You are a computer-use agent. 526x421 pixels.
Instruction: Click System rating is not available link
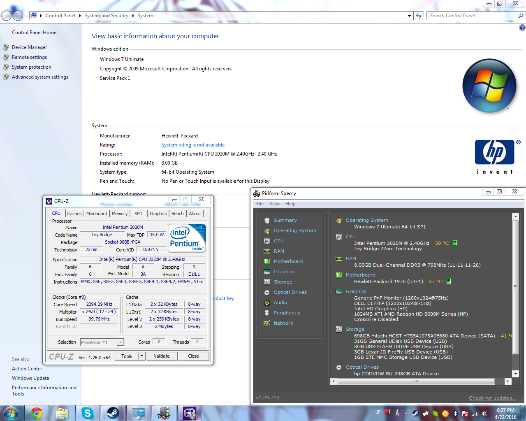193,145
